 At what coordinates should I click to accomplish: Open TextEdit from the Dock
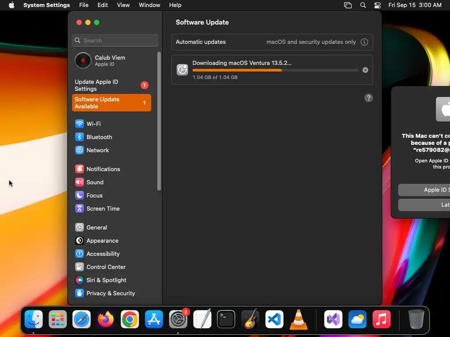point(202,319)
